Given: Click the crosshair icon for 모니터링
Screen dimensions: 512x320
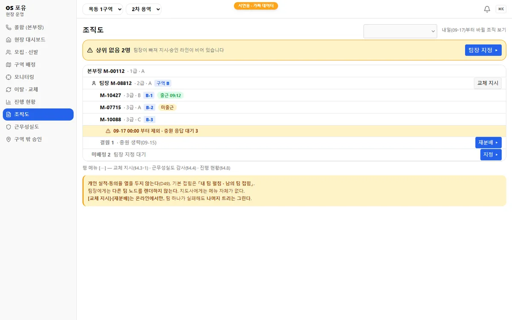Looking at the screenshot, I should 9,77.
